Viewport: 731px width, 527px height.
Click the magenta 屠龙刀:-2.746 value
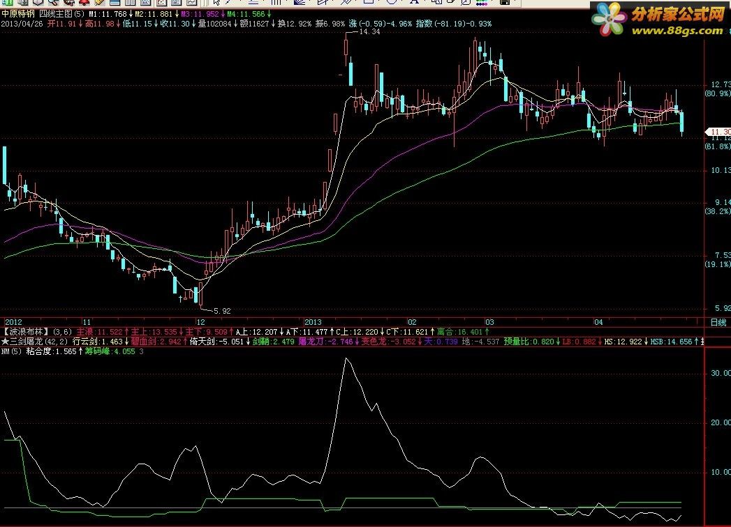[x=325, y=342]
